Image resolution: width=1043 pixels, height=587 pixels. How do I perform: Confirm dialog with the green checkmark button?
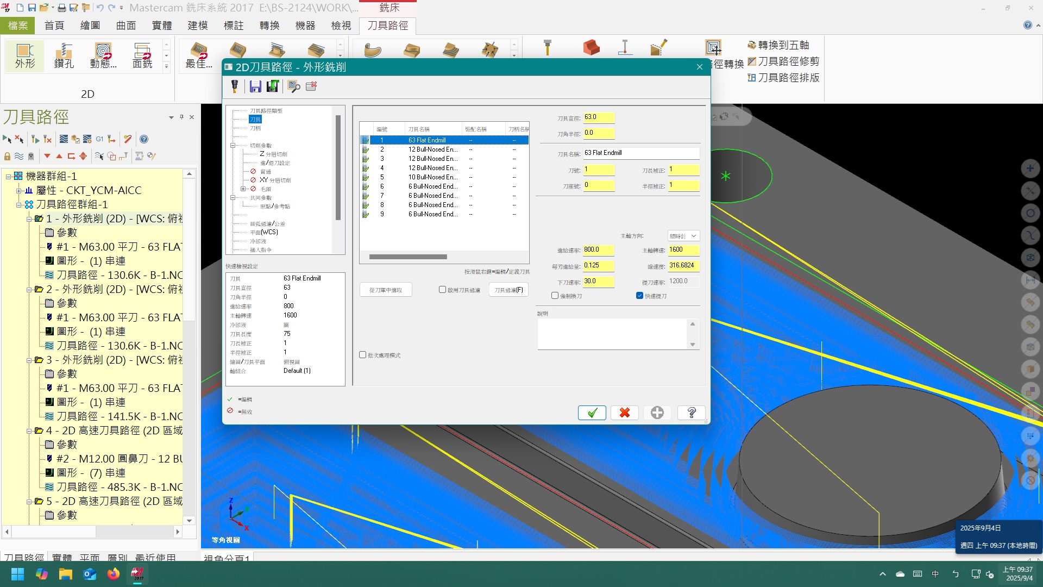592,413
